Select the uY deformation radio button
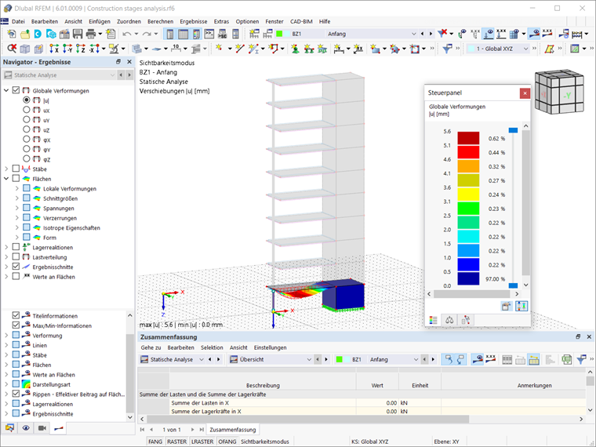The height and width of the screenshot is (447, 596). tap(26, 120)
